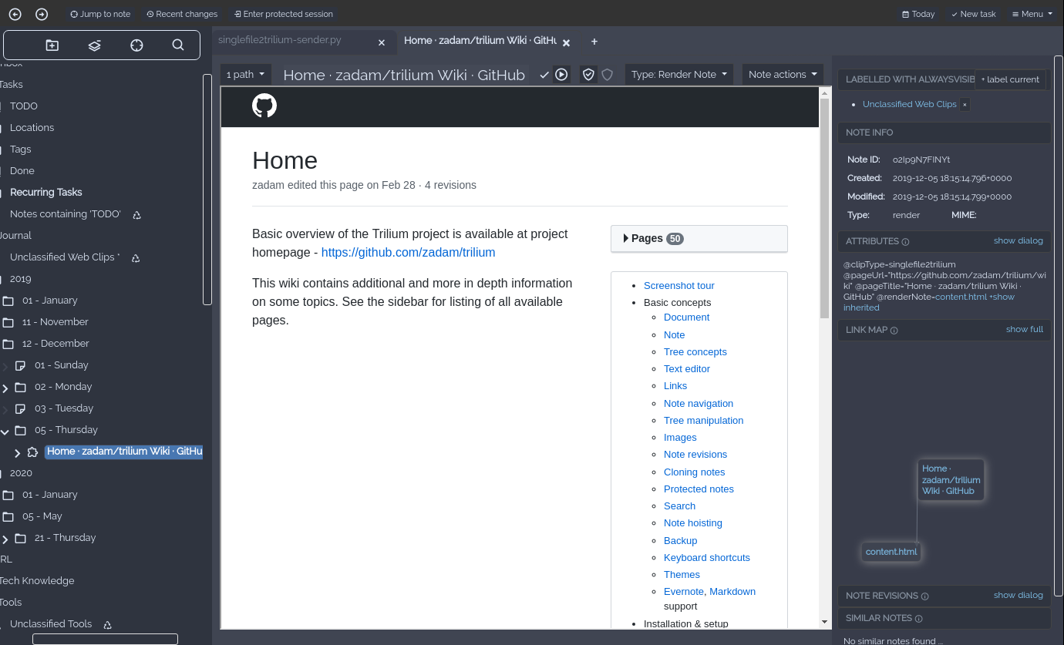Click the add new tab plus icon
The image size is (1064, 645).
[x=594, y=42]
